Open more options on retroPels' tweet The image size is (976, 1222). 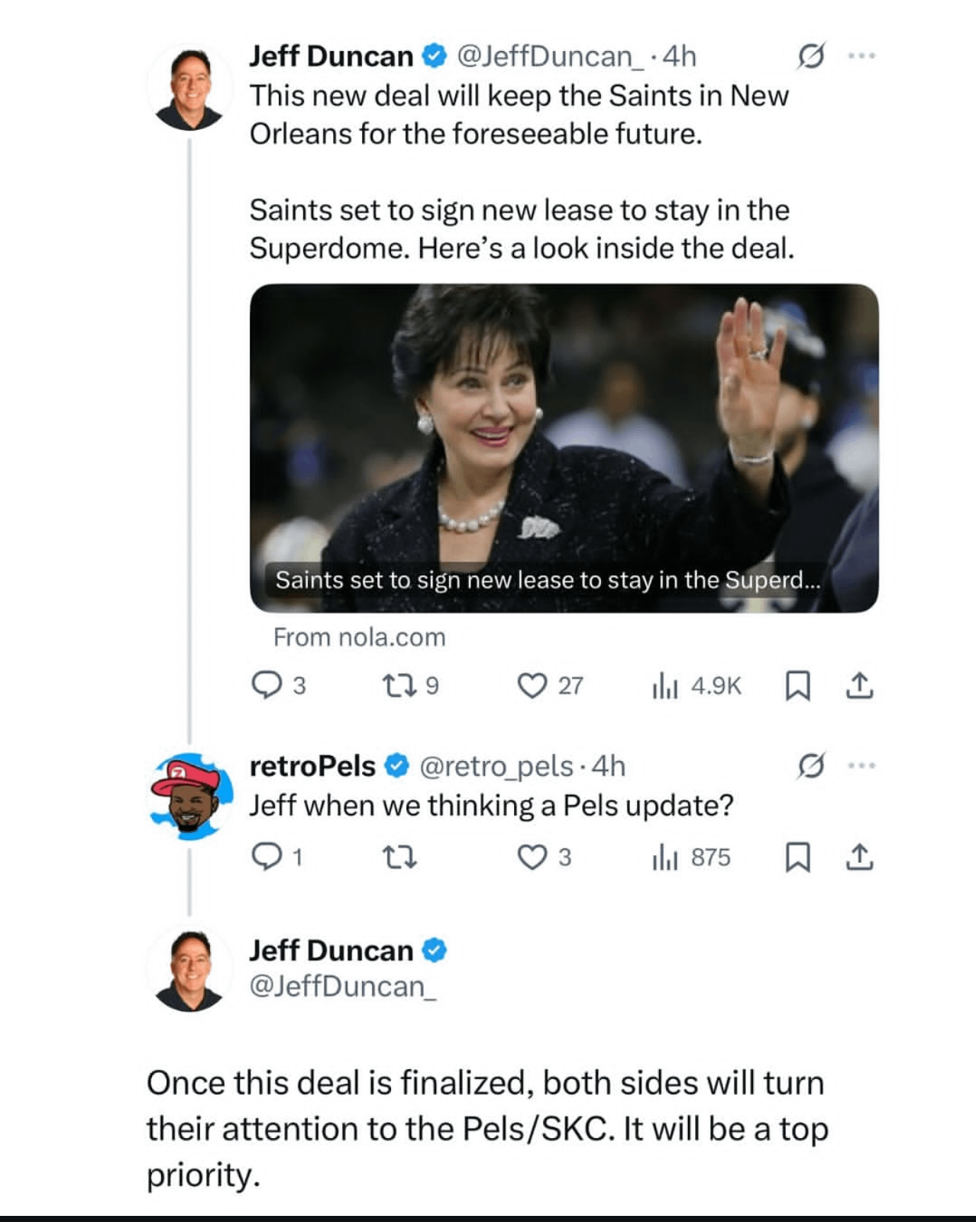[x=861, y=765]
